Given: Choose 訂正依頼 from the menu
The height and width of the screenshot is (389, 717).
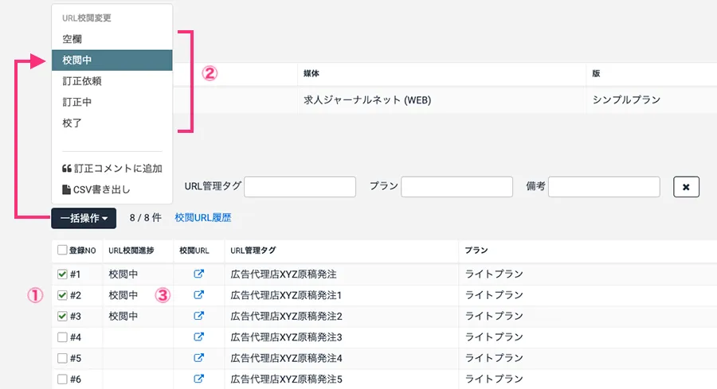Looking at the screenshot, I should pyautogui.click(x=112, y=81).
